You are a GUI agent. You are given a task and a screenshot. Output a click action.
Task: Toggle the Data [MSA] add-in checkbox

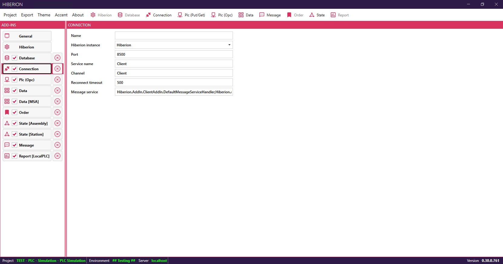coord(15,101)
